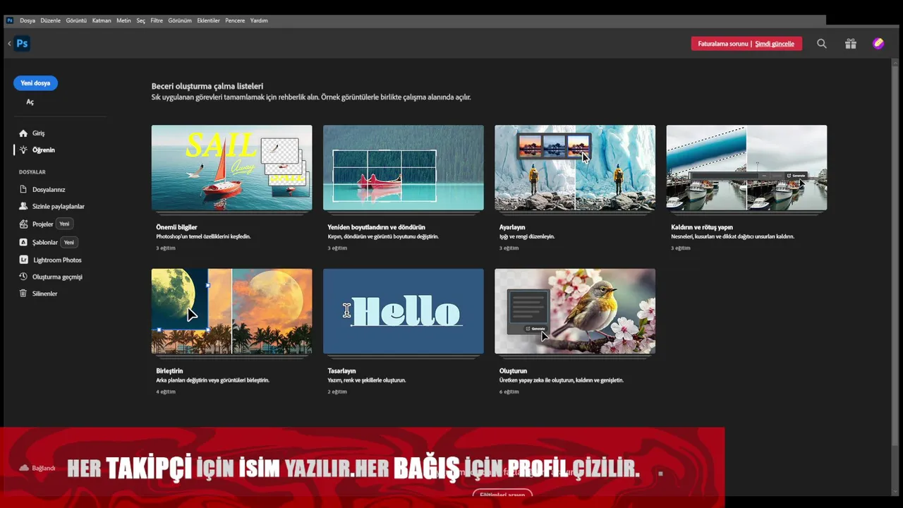Open the Metin menu
903x508 pixels.
[x=123, y=20]
